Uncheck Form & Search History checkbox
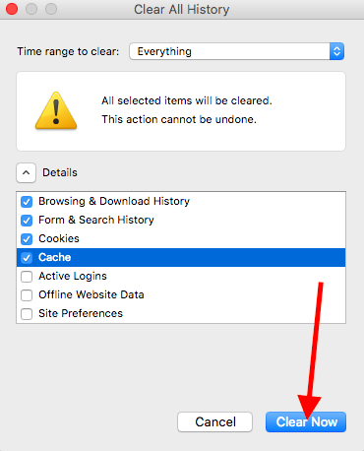The image size is (364, 451). pyautogui.click(x=27, y=221)
